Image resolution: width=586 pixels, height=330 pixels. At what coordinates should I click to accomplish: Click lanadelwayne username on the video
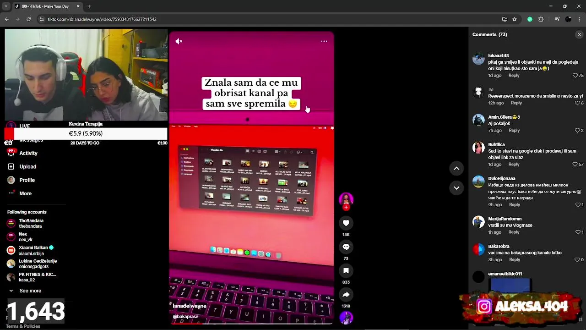click(190, 306)
